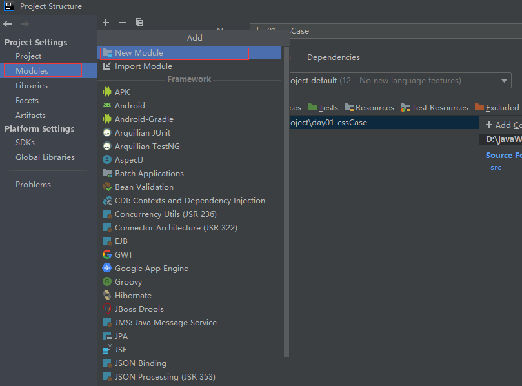Click the Google App Engine icon
Screen dimensions: 522x386
pos(107,268)
